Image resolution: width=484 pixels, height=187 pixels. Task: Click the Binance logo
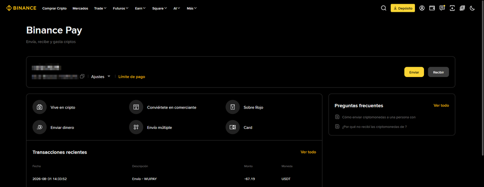[21, 8]
